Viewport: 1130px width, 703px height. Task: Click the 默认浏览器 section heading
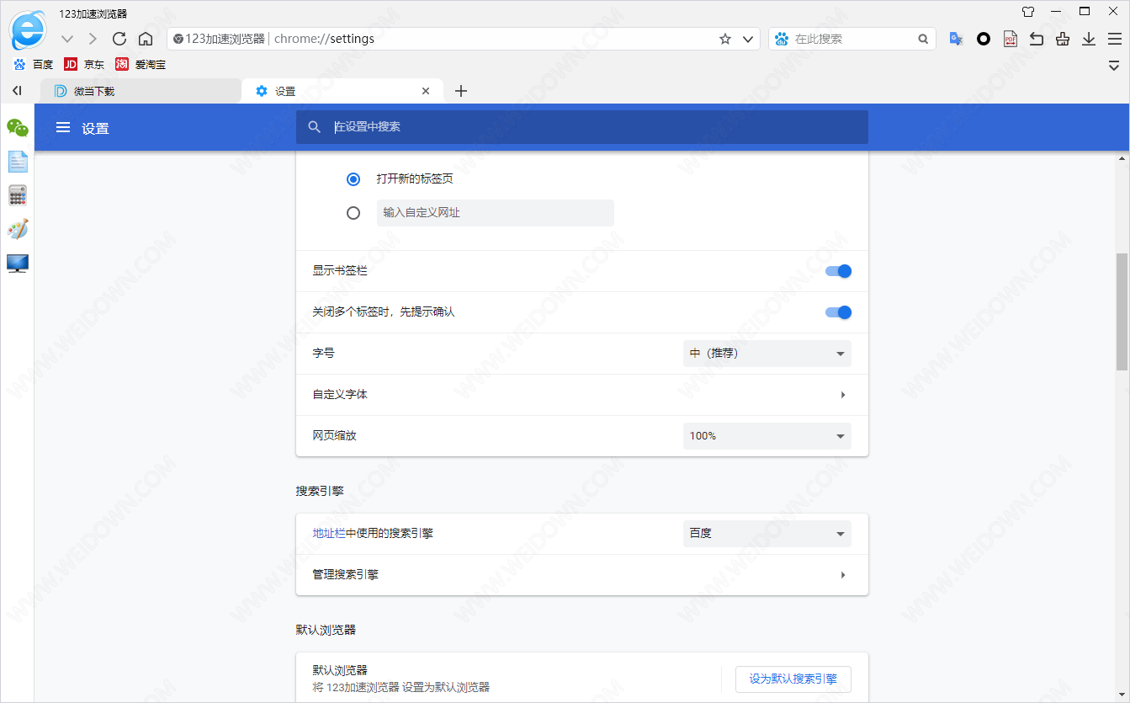tap(326, 630)
